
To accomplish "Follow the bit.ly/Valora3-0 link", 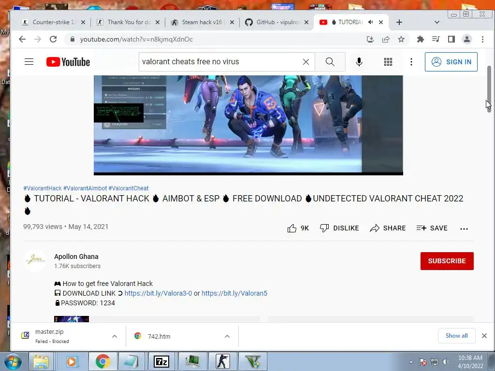I will (158, 293).
